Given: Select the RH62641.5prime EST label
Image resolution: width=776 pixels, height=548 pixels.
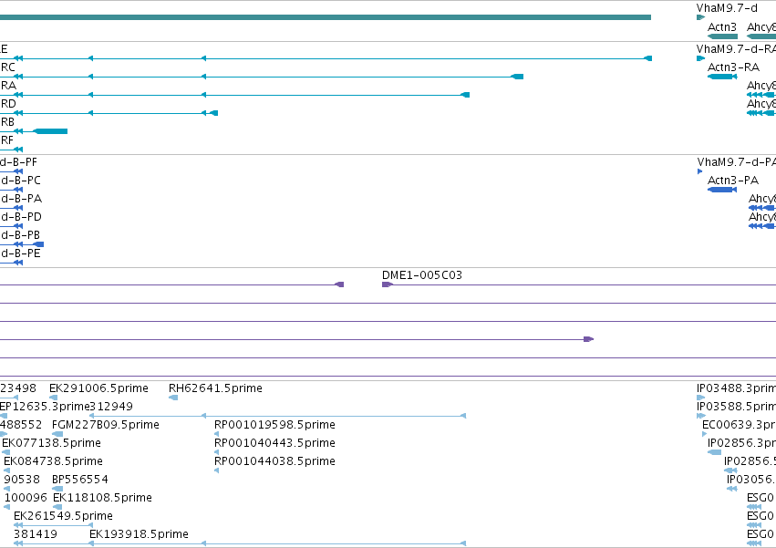Looking at the screenshot, I should click(216, 388).
